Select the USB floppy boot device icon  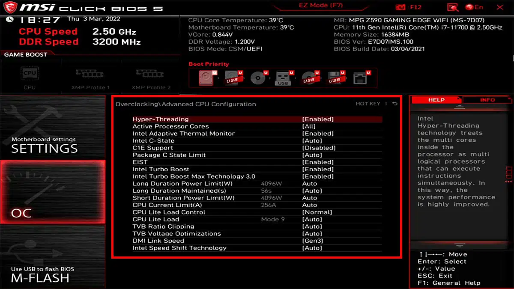(x=336, y=77)
